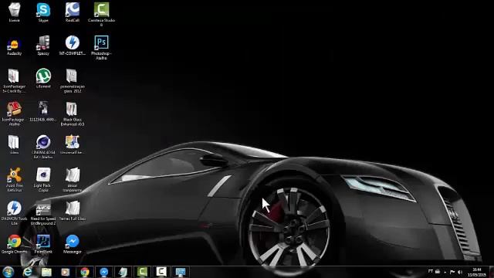Select the IconPackager 5+Crack folder

coord(14,80)
